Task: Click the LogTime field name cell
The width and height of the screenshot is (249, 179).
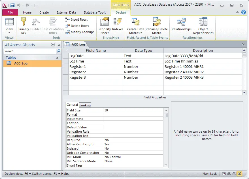Action: tap(95, 61)
